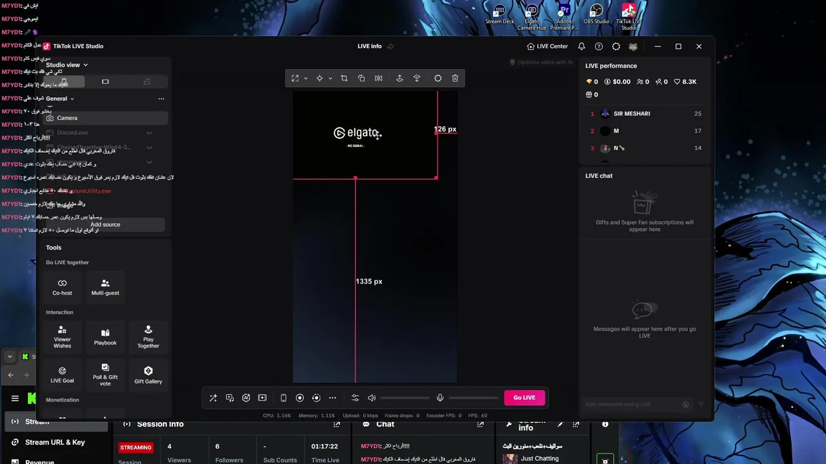Image resolution: width=826 pixels, height=464 pixels.
Task: Open the Co-host tool
Action: [x=62, y=287]
